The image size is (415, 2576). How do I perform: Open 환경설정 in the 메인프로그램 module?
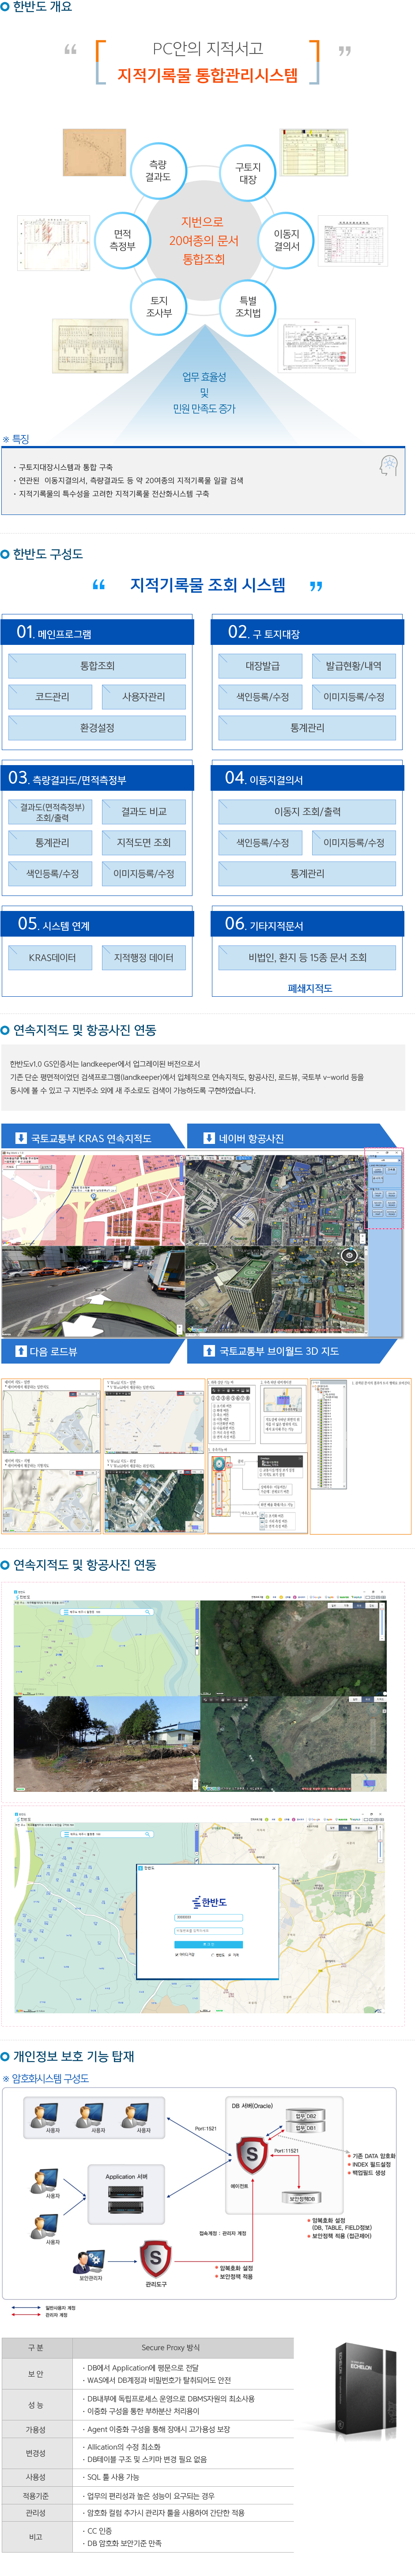pyautogui.click(x=97, y=728)
